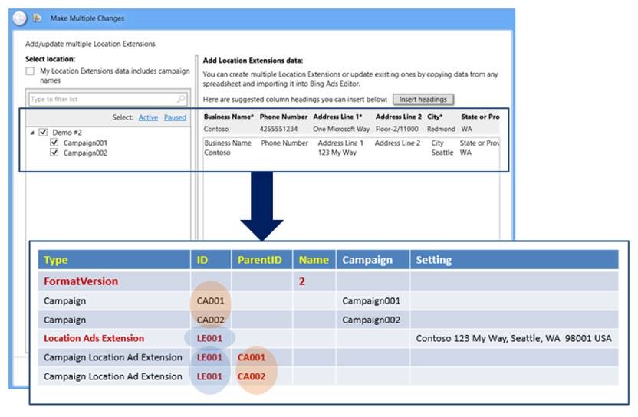
Task: Click the Location Ads Extension row label
Action: [x=94, y=338]
